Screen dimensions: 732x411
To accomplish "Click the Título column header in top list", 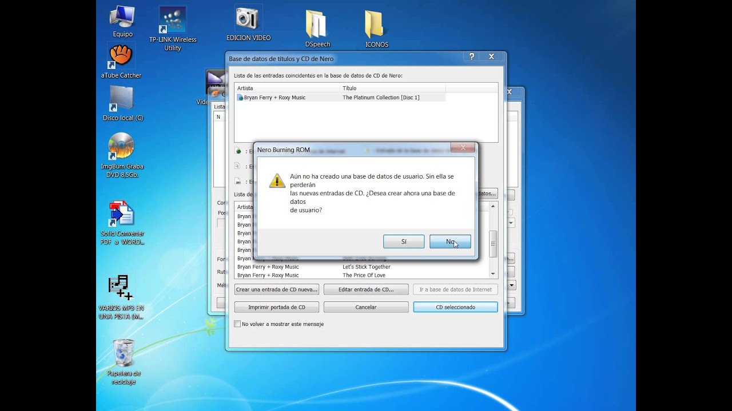I will (392, 88).
